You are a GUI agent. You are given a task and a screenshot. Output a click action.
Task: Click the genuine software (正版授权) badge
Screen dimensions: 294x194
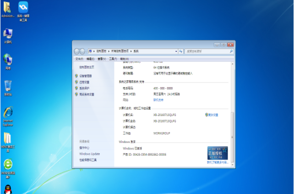218,153
